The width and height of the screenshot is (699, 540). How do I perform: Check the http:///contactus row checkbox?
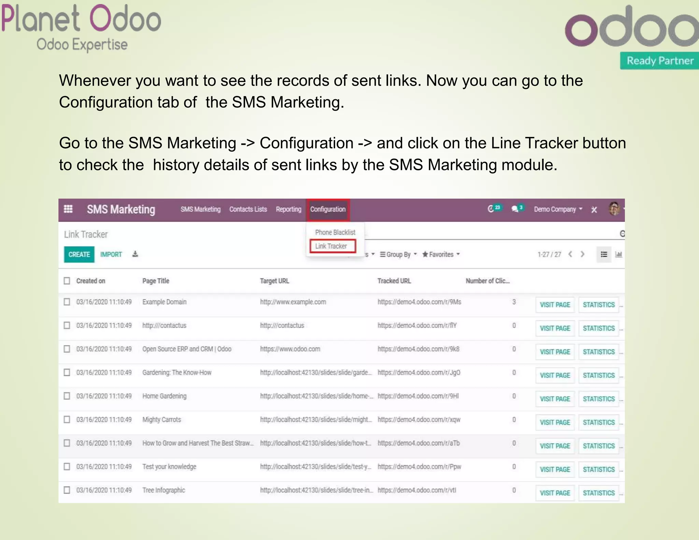click(x=67, y=325)
